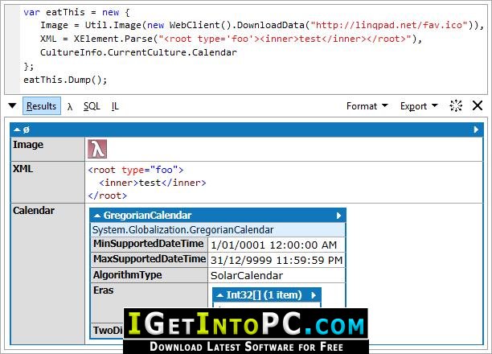Click the XElement.Parse code line

pyautogui.click(x=232, y=39)
